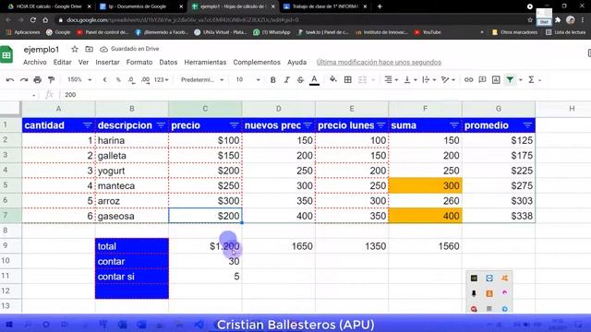Open Otros marcadores bookmarks folder
The width and height of the screenshot is (591, 332).
click(515, 32)
